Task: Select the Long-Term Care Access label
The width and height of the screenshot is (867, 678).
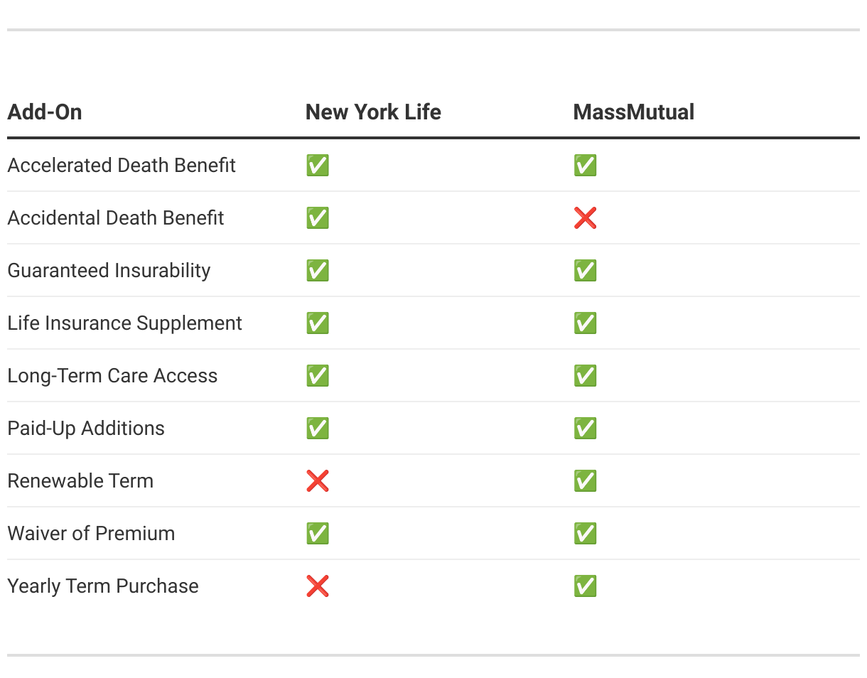Action: coord(112,376)
